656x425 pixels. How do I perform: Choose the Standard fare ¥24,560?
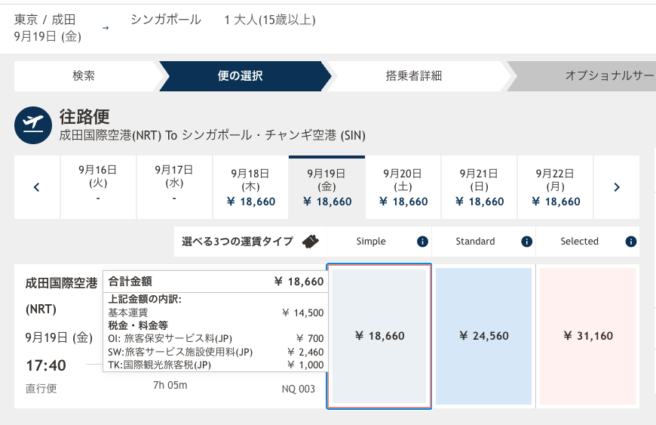[x=483, y=336]
